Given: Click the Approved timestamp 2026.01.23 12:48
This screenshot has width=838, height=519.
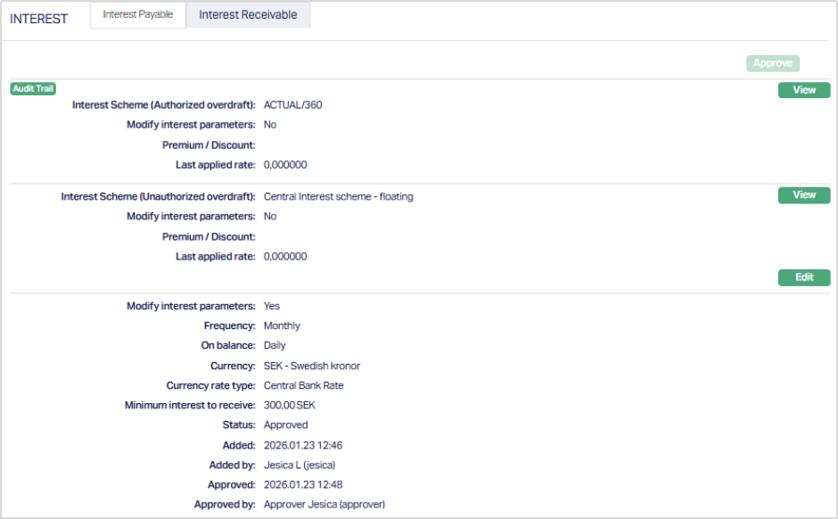Looking at the screenshot, I should point(303,485).
